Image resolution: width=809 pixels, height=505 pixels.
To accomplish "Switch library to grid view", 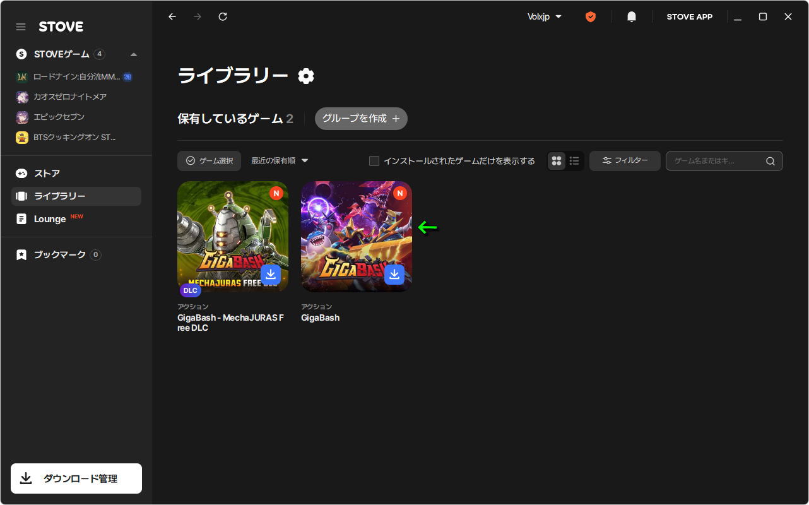I will coord(556,160).
